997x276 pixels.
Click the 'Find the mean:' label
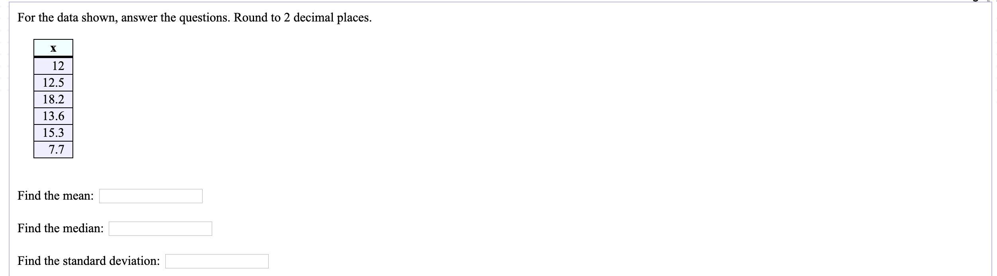(56, 196)
